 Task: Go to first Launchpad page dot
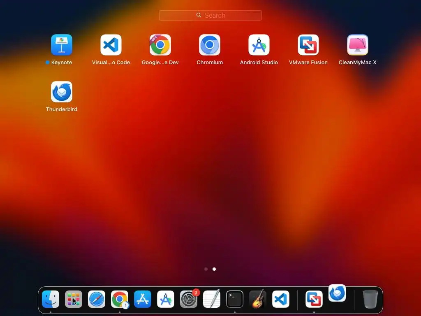click(x=206, y=269)
